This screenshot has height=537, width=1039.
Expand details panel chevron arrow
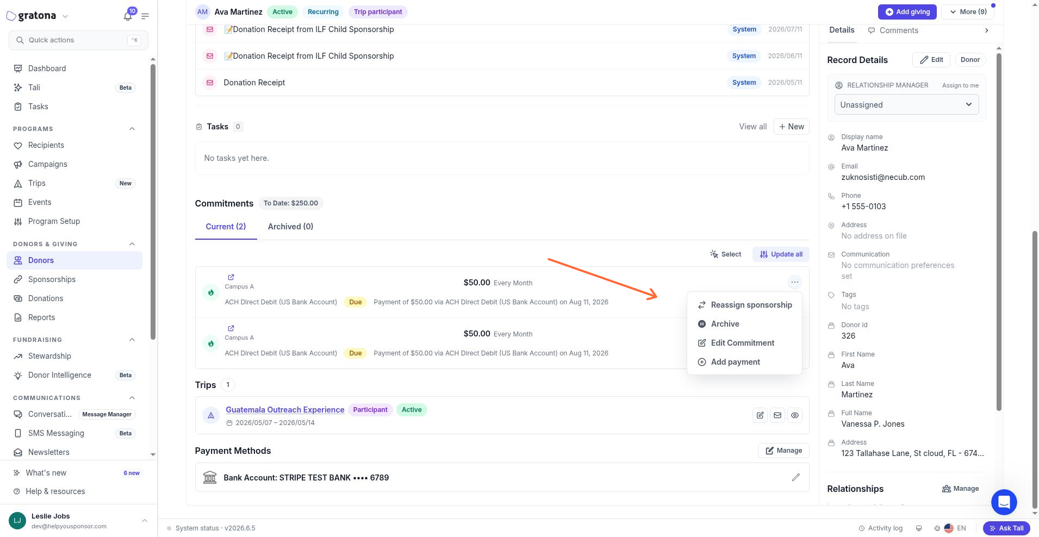(x=986, y=30)
